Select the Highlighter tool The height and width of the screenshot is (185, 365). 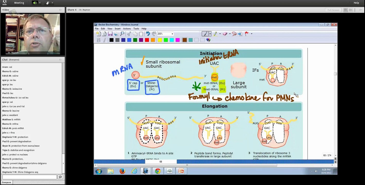pyautogui.click(x=215, y=34)
